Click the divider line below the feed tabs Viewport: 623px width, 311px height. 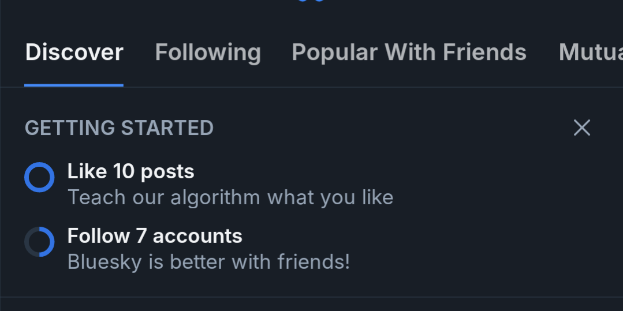pyautogui.click(x=312, y=87)
